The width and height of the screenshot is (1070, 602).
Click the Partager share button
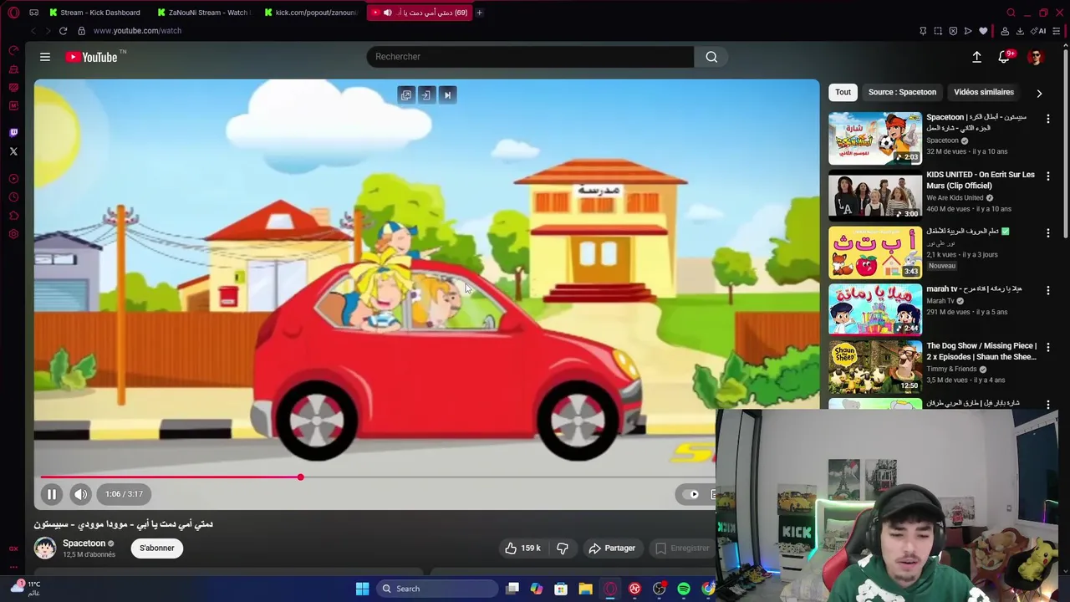pyautogui.click(x=612, y=548)
